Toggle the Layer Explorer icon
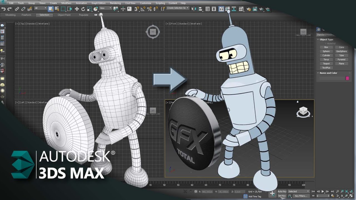Viewport: 356px width, 200px height. (214, 9)
